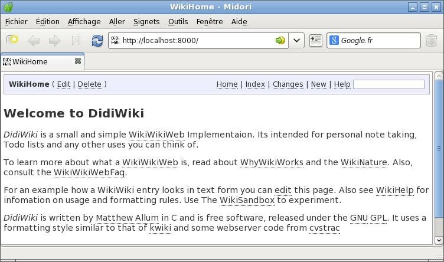Click the Delete link in wiki header
This screenshot has width=444, height=262.
(x=90, y=84)
